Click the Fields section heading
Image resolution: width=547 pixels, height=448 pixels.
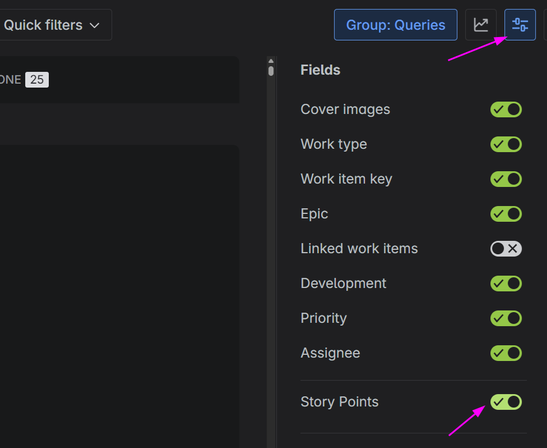[x=320, y=70]
